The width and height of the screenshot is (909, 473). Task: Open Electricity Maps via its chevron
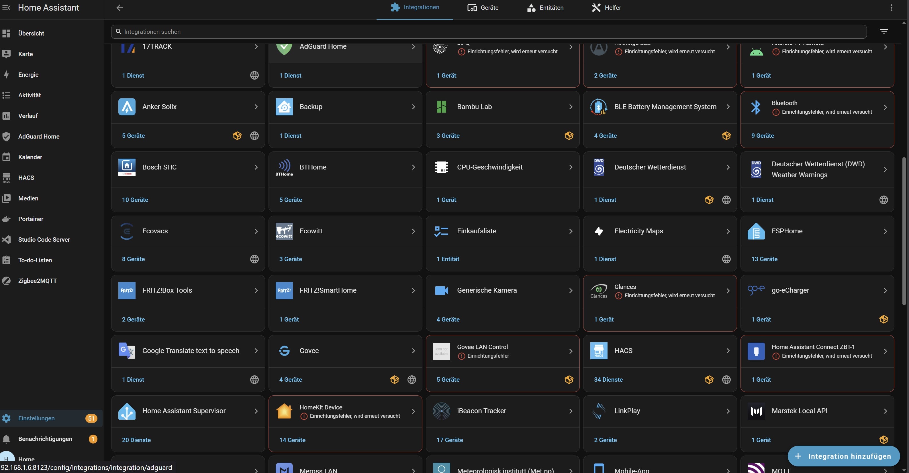point(728,231)
